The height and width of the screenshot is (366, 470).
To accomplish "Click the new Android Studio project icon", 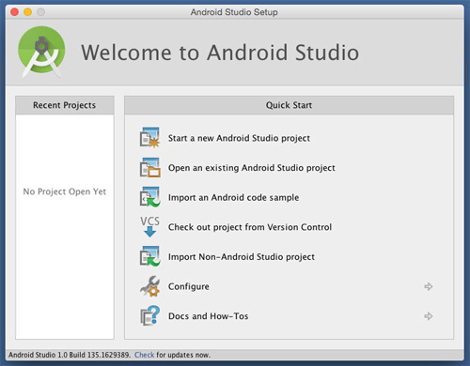I will pyautogui.click(x=149, y=138).
